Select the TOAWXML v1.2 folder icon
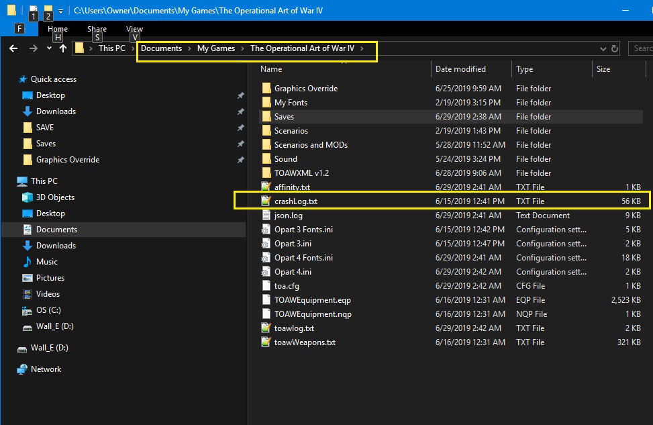This screenshot has height=425, width=653. coord(266,173)
